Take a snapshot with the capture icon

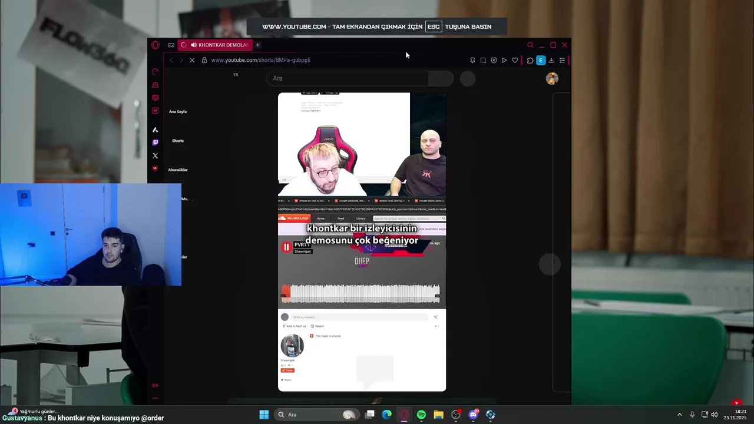[483, 60]
